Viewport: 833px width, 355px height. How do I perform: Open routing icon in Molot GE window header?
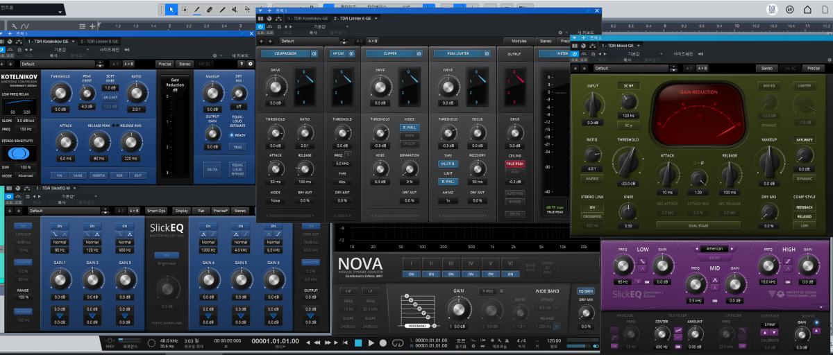coord(592,45)
